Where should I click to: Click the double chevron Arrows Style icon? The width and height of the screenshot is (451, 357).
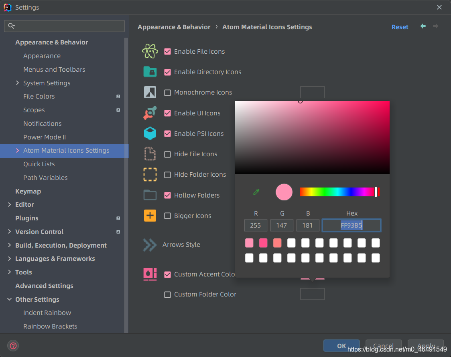(x=150, y=245)
